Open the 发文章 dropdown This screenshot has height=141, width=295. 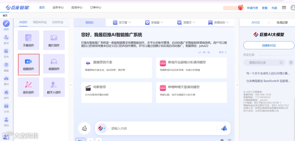[x=122, y=23]
